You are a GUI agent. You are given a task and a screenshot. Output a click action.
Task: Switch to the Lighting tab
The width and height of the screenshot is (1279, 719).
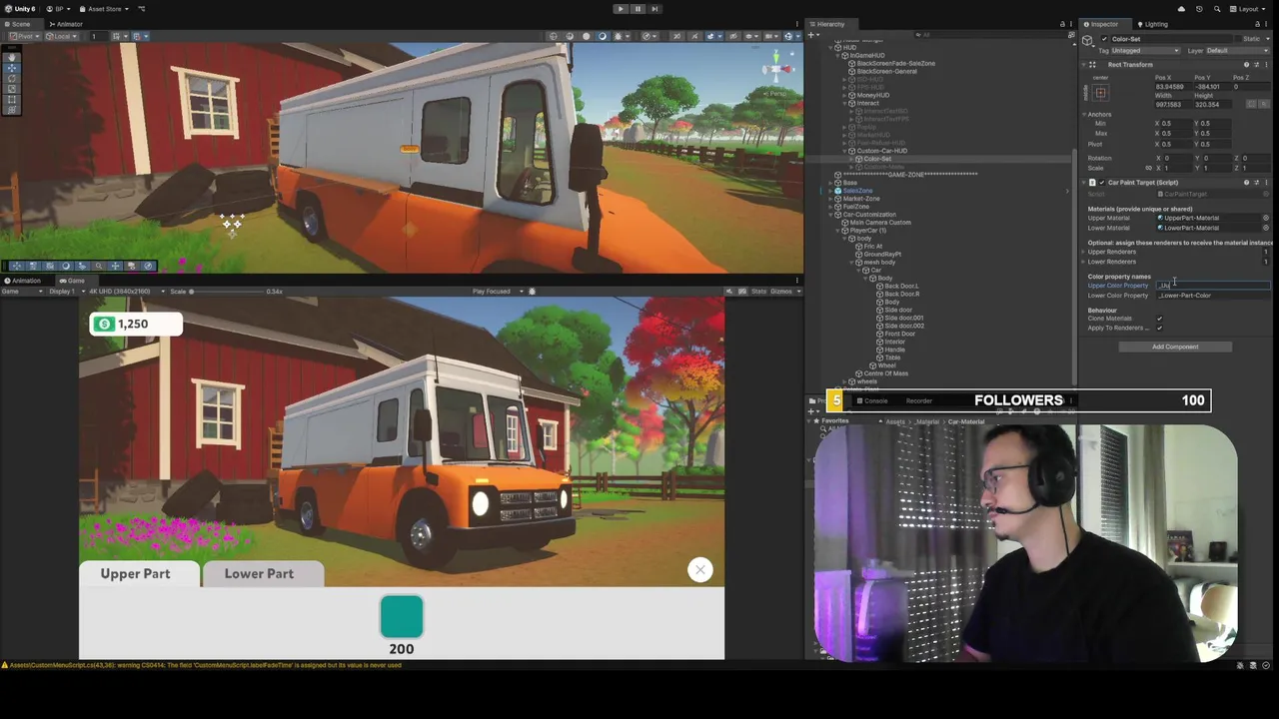click(1152, 24)
